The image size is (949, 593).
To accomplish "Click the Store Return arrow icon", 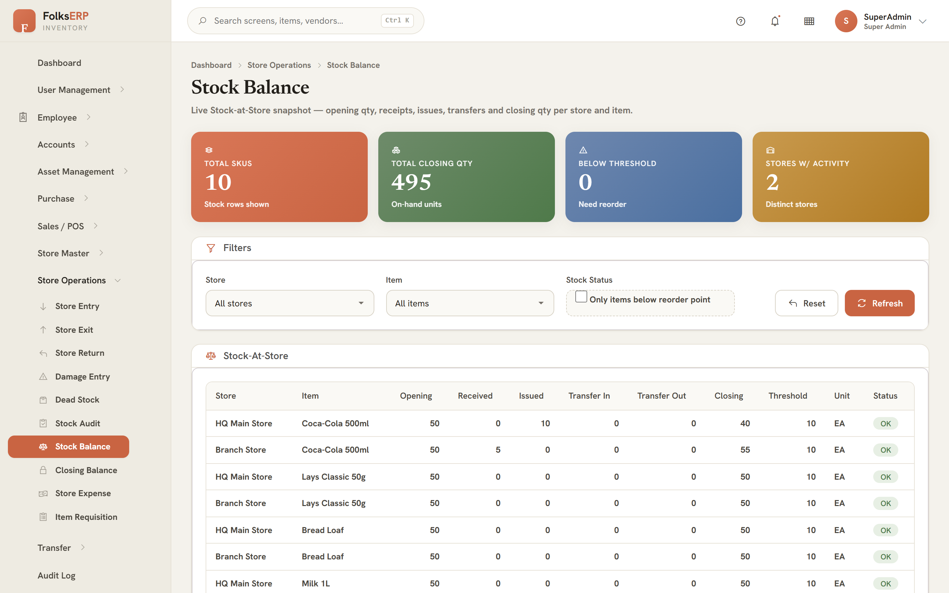I will pyautogui.click(x=43, y=353).
